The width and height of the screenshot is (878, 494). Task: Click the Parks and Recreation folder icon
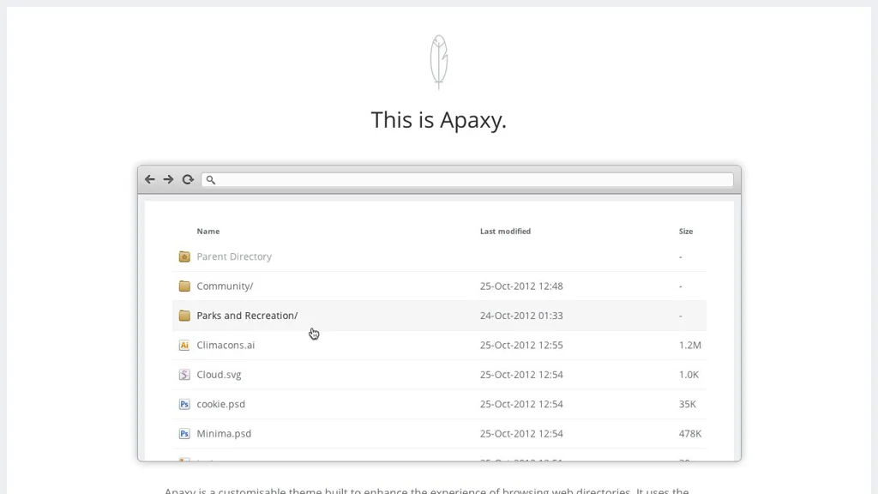183,316
